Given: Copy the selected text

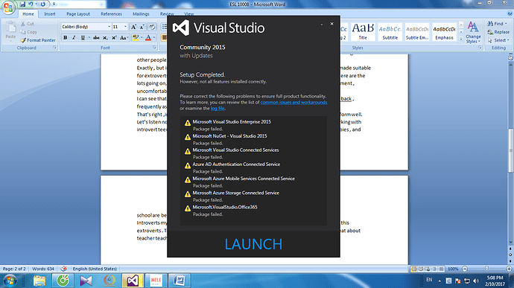Looking at the screenshot, I should [28, 32].
